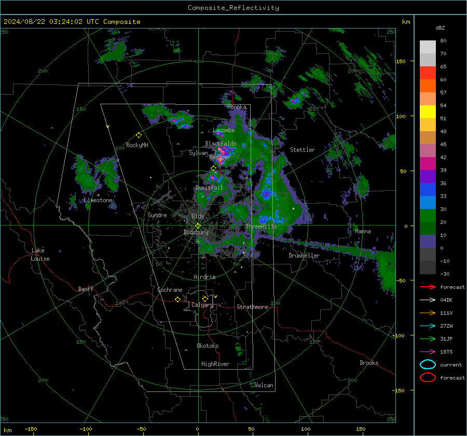The width and height of the screenshot is (467, 436).
Task: Click the Innisfail map label
Action: point(210,188)
